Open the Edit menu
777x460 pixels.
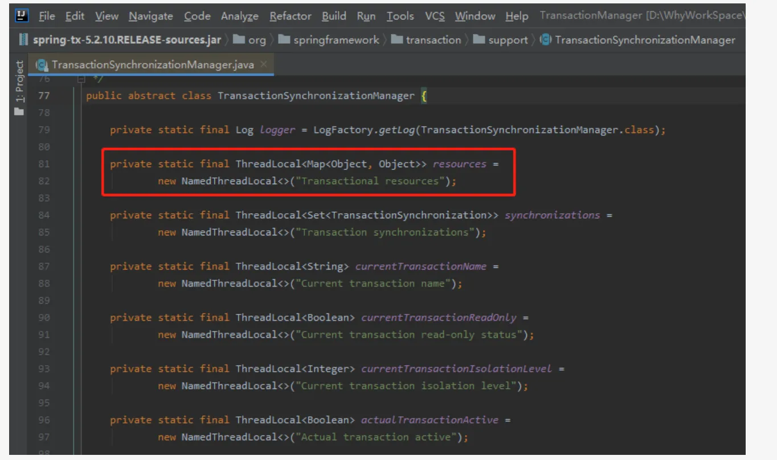75,16
